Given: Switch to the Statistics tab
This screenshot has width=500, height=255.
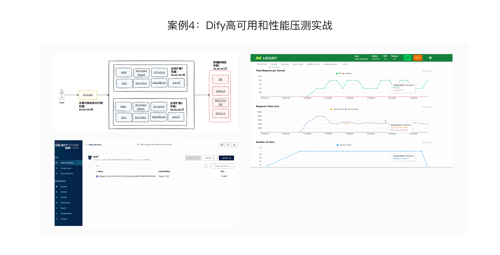Looking at the screenshot, I should (262, 64).
